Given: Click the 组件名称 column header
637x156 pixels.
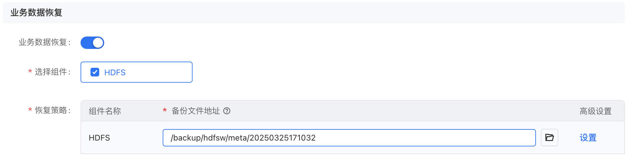Looking at the screenshot, I should (x=105, y=111).
